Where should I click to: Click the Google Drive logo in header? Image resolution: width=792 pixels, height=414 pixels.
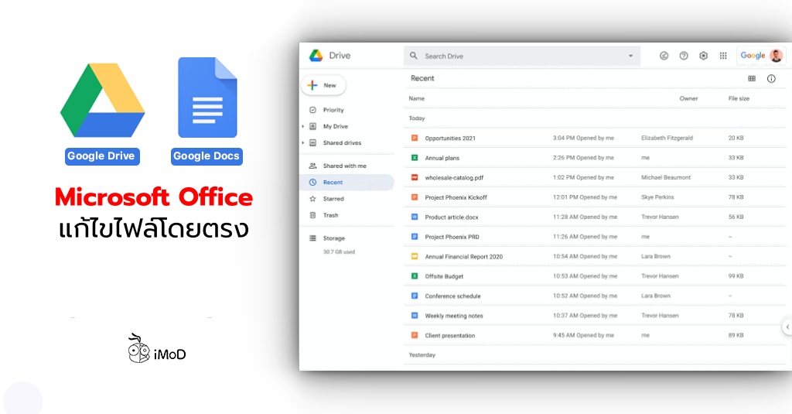[316, 56]
